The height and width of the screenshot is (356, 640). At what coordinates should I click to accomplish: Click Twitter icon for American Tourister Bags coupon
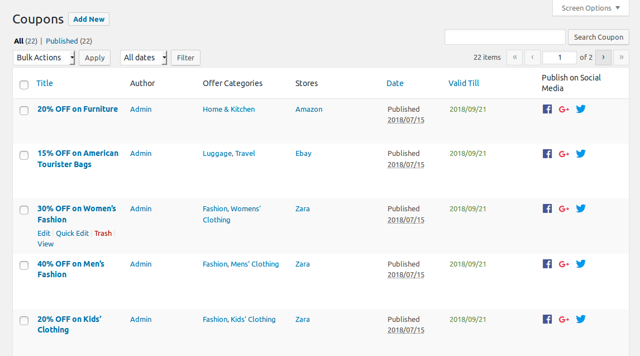coord(581,154)
